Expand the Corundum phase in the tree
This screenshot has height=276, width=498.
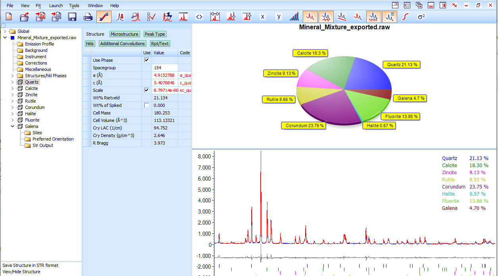pos(12,107)
